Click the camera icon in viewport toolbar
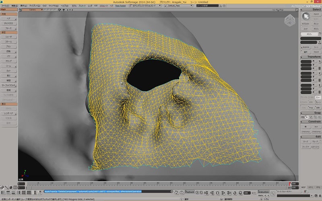322x201 pixels. pyautogui.click(x=59, y=10)
